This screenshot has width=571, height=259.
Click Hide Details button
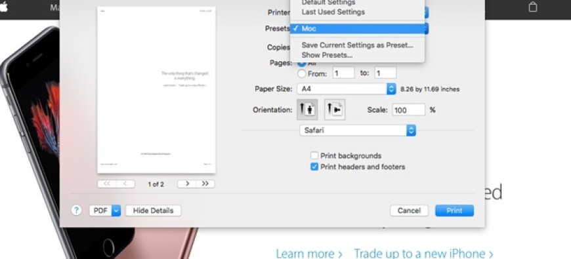[x=153, y=210]
